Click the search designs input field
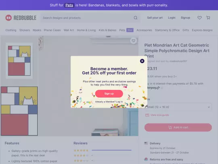 coord(88,18)
